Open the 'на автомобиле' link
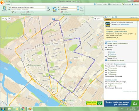The height and width of the screenshot is (111, 139). click(125, 24)
